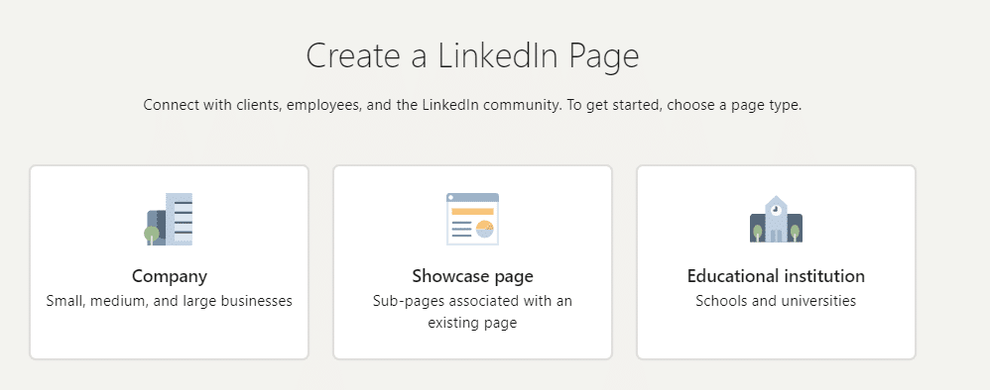Click the orange banner in Showcase icon
The height and width of the screenshot is (390, 990).
coord(472,212)
